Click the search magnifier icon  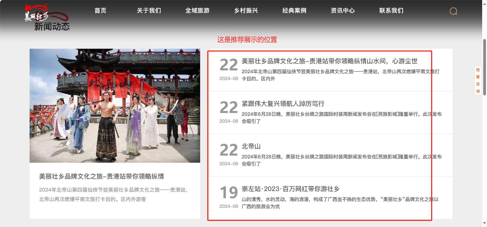[453, 11]
